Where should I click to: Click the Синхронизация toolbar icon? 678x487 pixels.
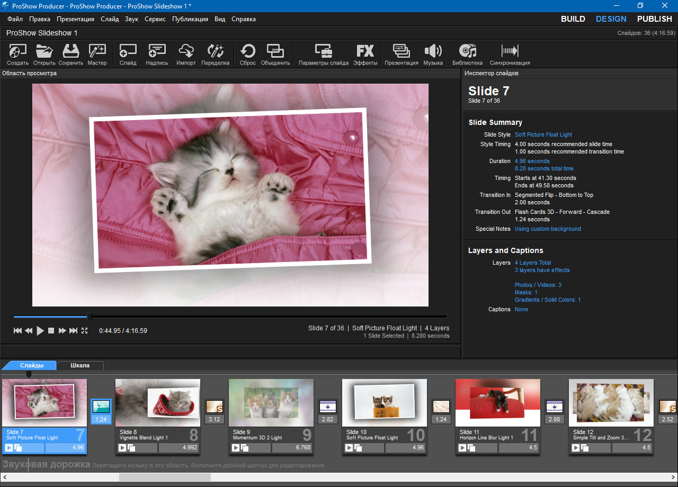point(510,52)
